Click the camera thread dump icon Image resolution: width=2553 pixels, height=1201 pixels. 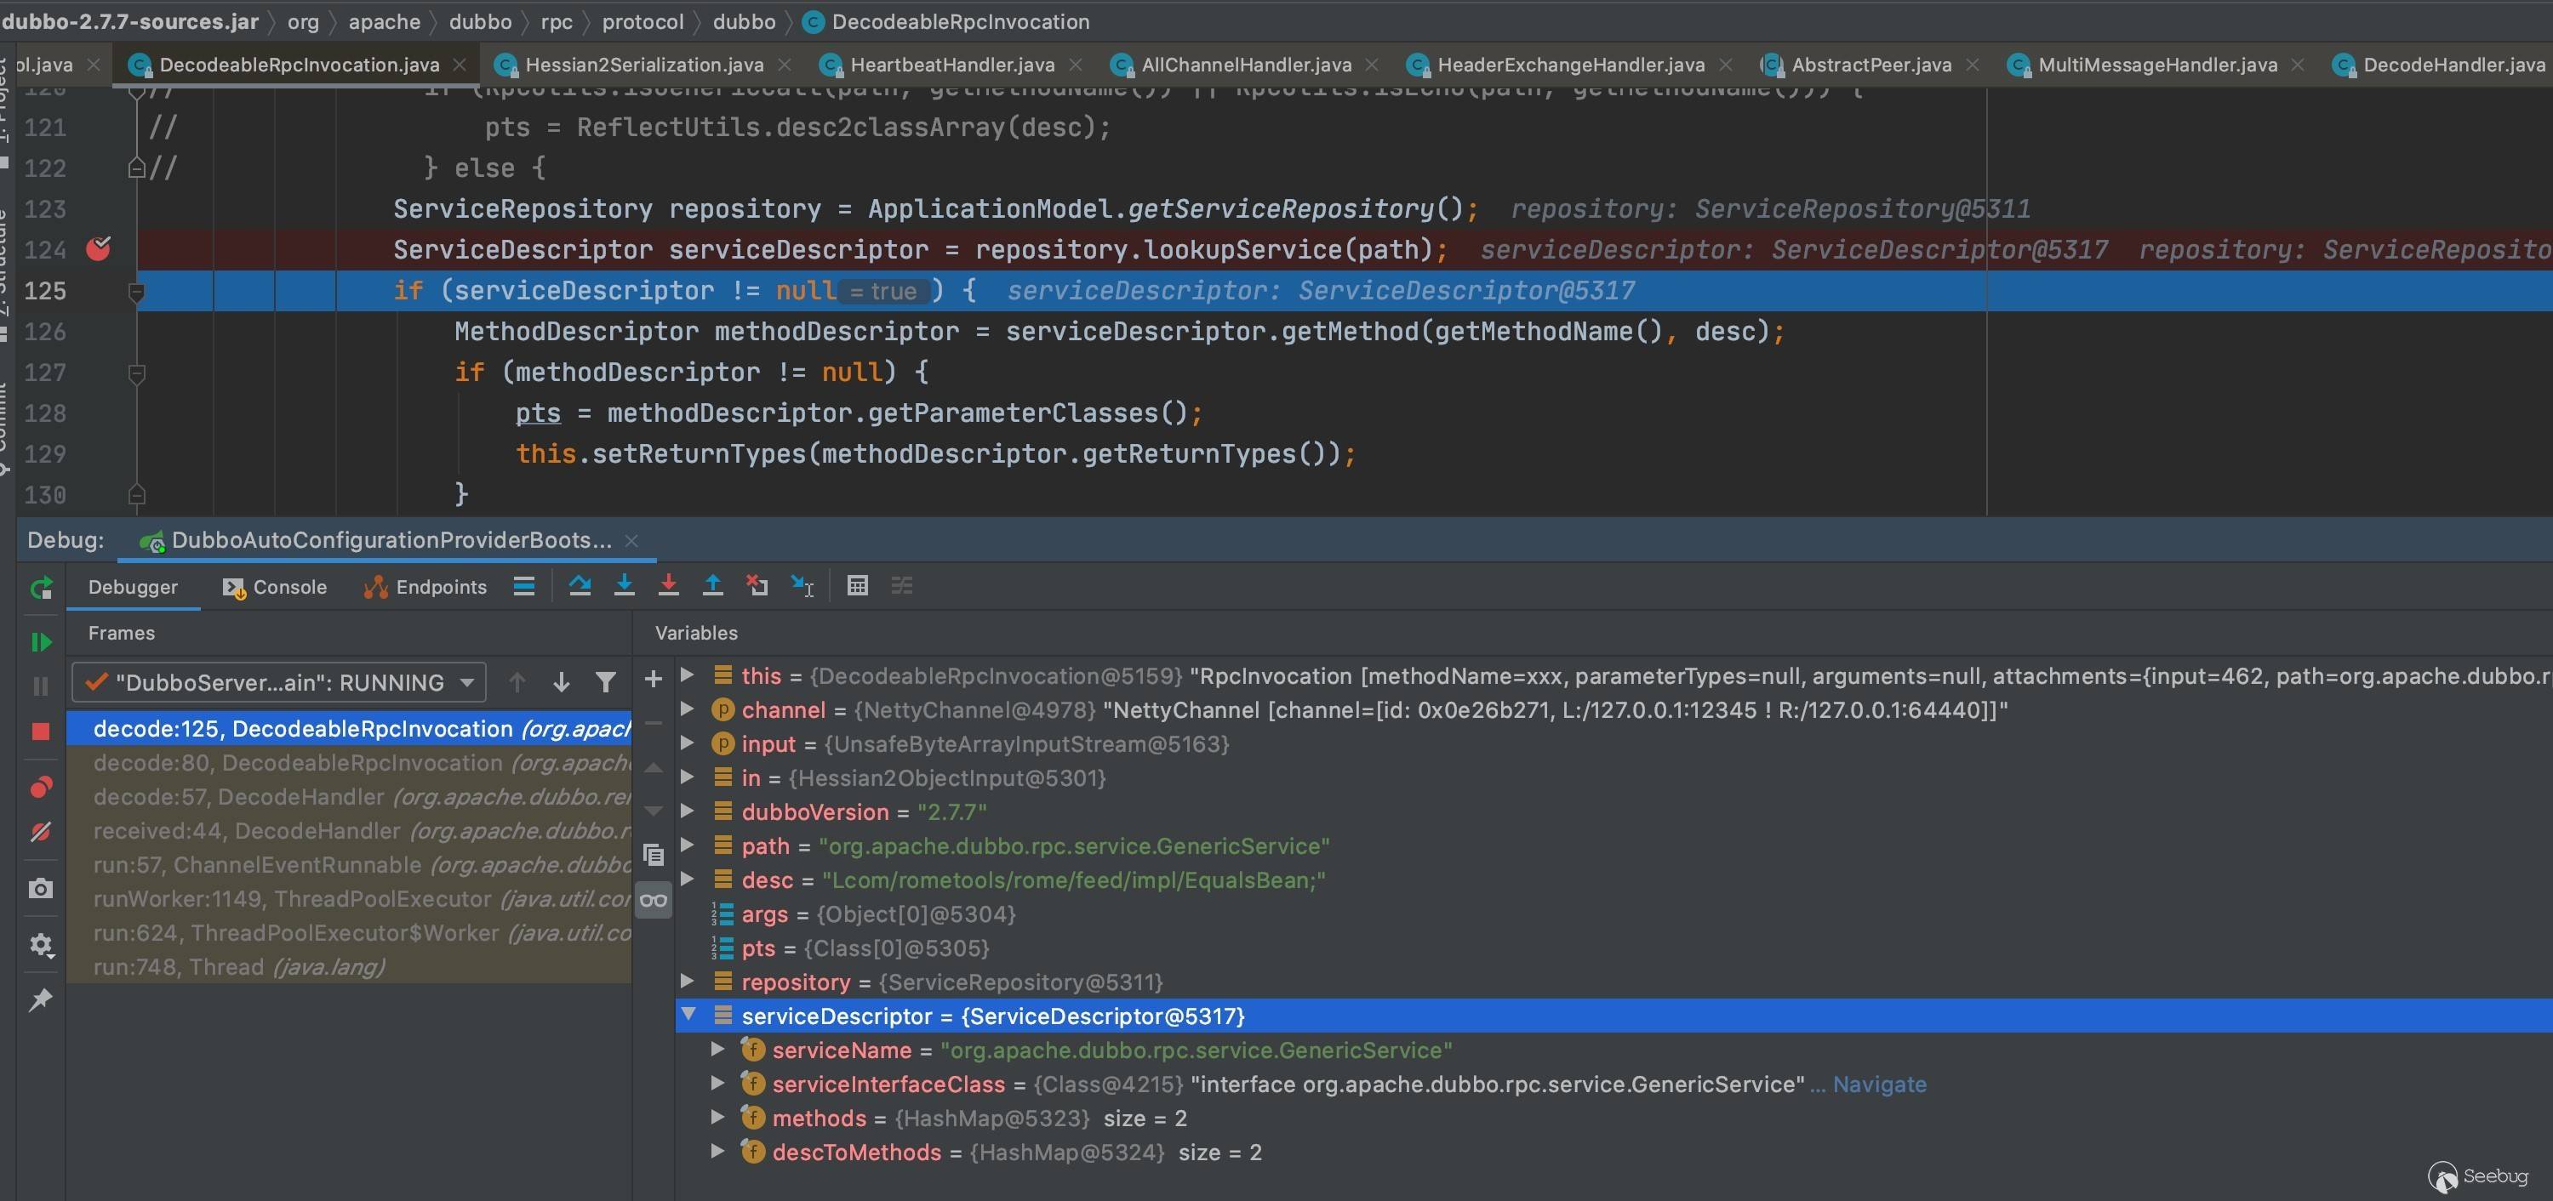[41, 889]
